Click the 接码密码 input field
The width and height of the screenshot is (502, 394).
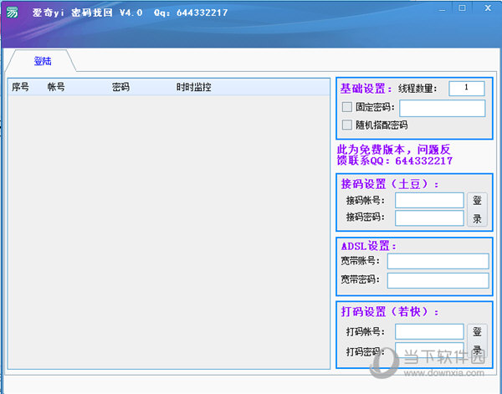click(429, 217)
